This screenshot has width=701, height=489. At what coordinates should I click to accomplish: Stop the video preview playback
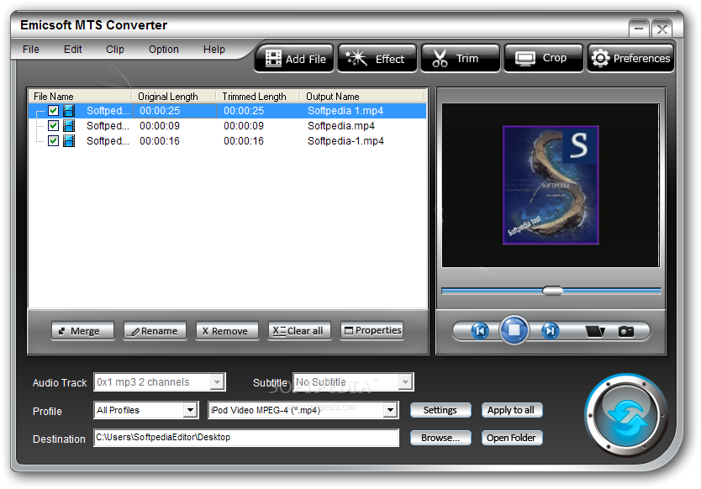tap(514, 330)
